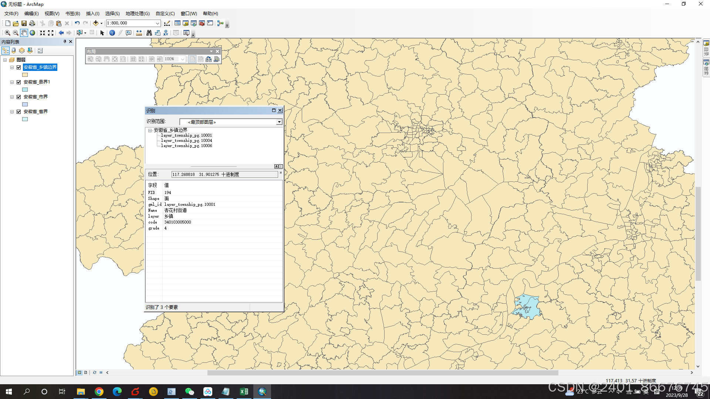Toggle the 安徽省_省界 layer checkbox
Viewport: 710px width, 399px height.
coord(19,112)
